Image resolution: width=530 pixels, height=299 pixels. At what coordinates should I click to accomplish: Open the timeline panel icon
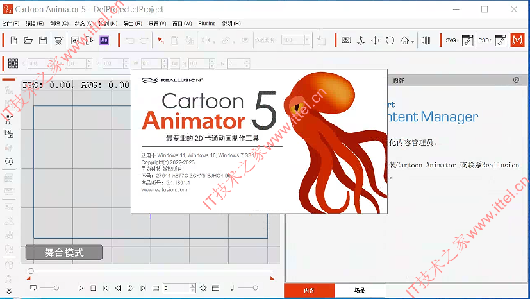pyautogui.click(x=215, y=288)
